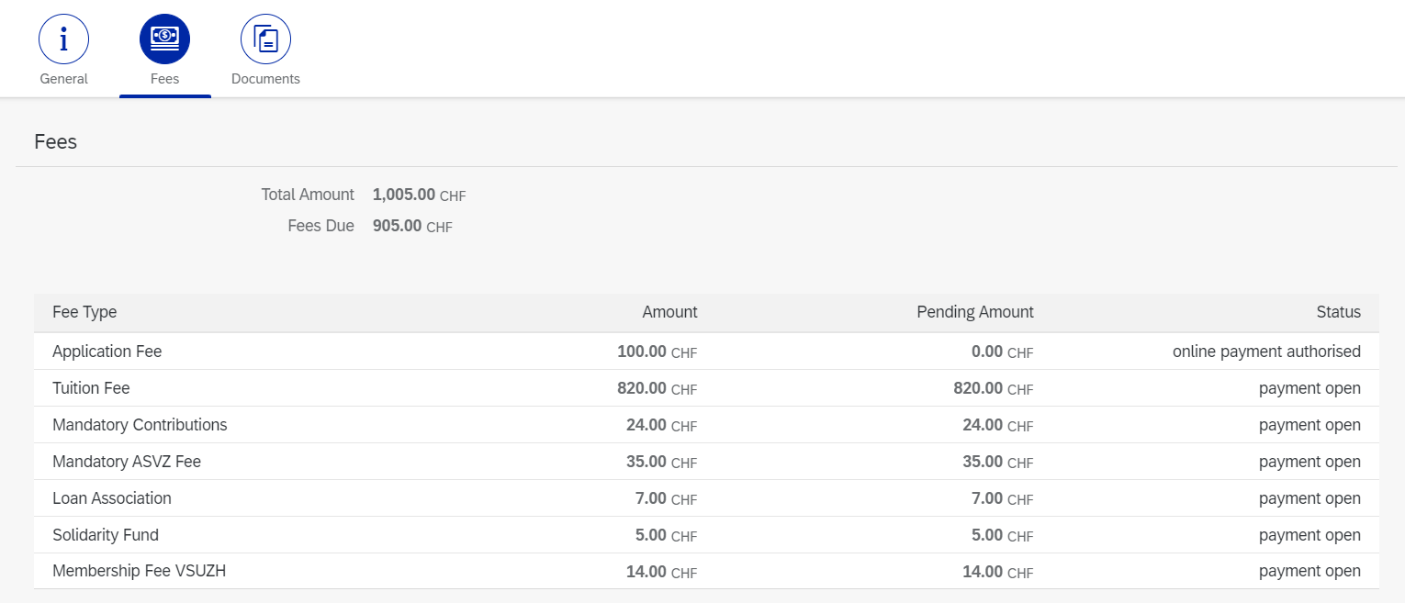Screen dimensions: 1405x603
Task: Click the Tuition Fee payment open status
Action: 1309,388
